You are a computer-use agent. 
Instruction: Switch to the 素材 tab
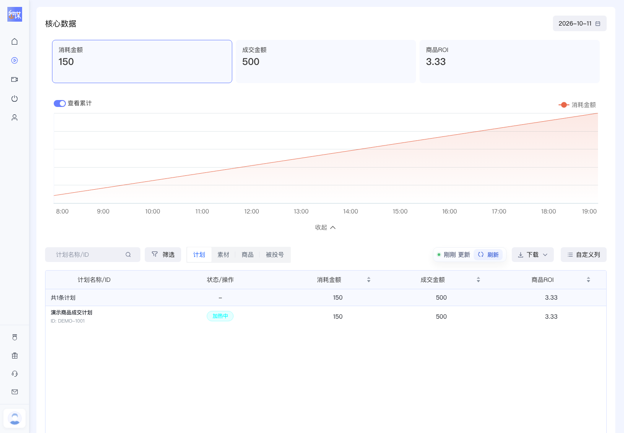(223, 255)
